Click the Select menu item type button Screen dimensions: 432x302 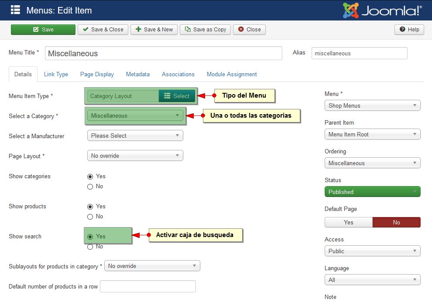(x=177, y=96)
